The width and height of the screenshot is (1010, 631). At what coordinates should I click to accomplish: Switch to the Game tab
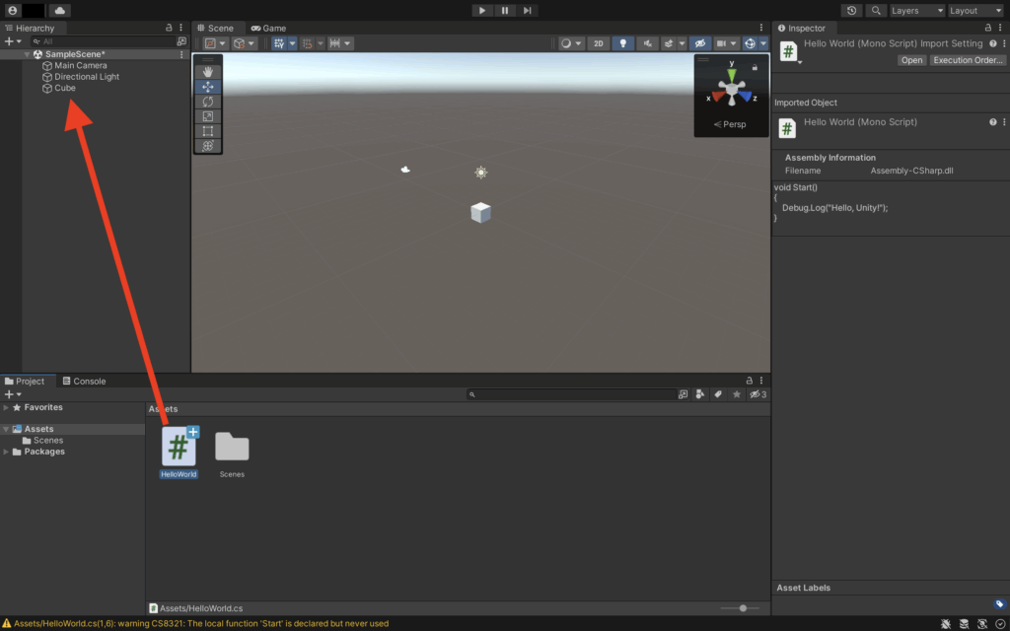(268, 29)
